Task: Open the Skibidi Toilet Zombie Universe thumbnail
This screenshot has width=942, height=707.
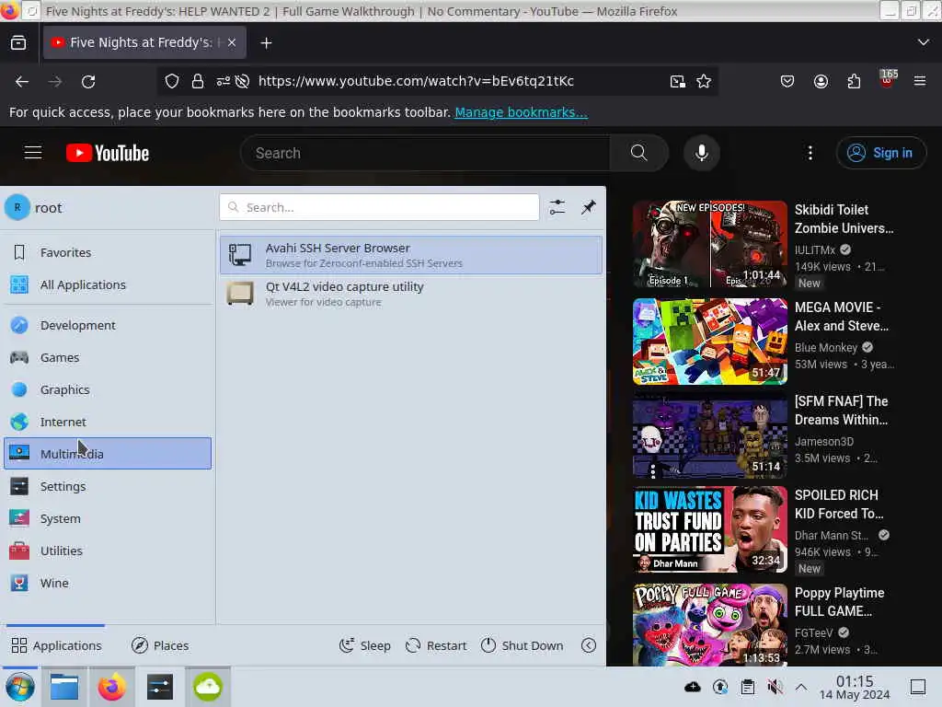Action: coord(709,244)
